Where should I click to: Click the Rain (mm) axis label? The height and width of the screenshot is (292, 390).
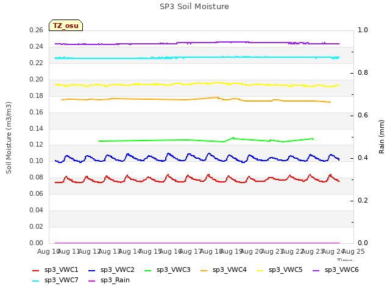381,137
